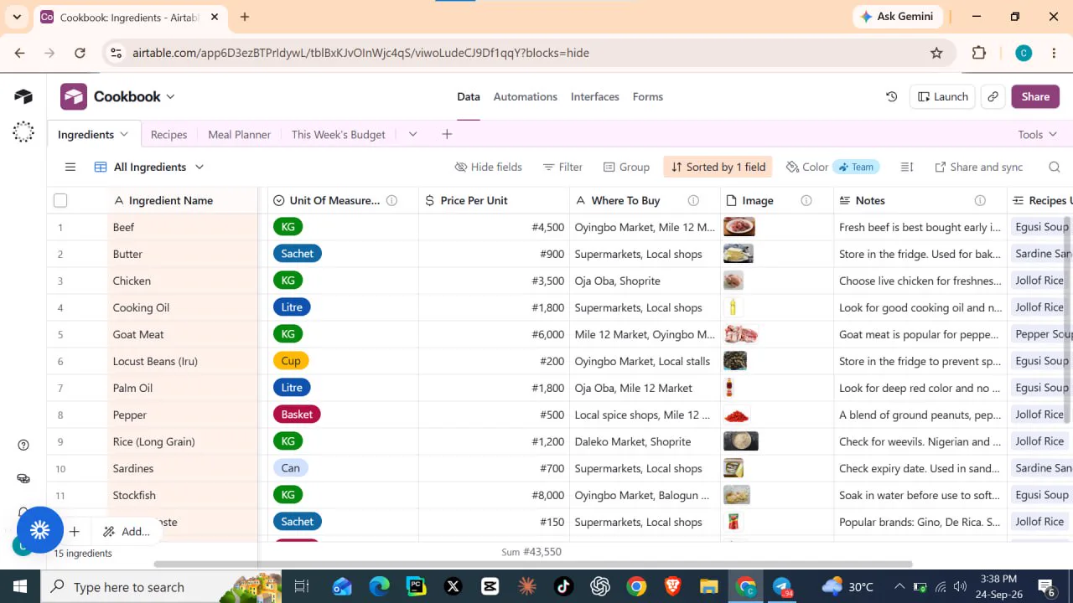Open Rice (Long Grain) image thumbnail
The image size is (1073, 603).
pos(741,441)
